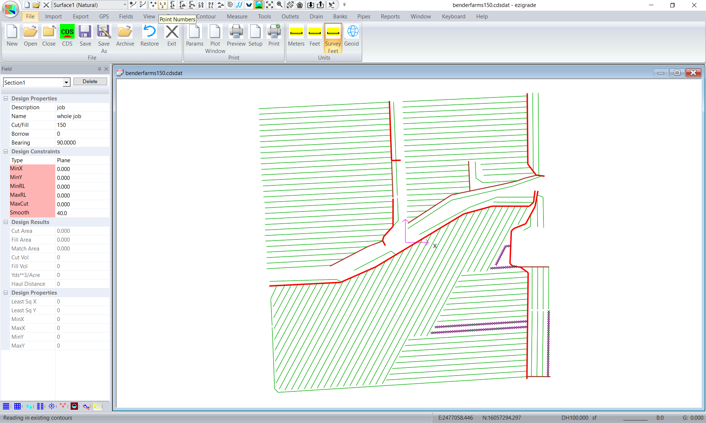Click the red MaxCut constraint cell
This screenshot has height=423, width=706.
tap(32, 204)
